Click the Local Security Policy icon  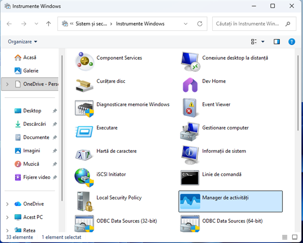point(85,201)
